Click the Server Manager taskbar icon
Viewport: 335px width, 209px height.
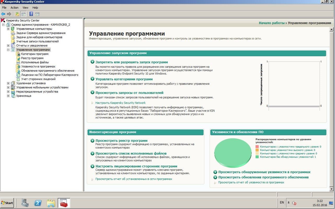click(25, 203)
